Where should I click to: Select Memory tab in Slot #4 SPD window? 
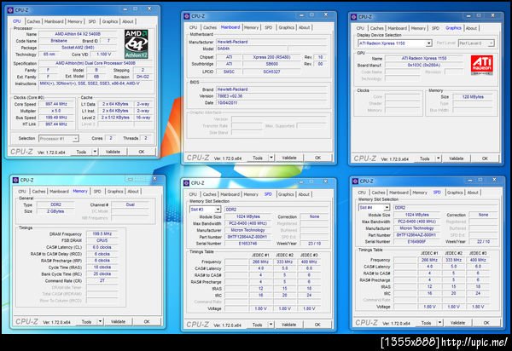[x=420, y=193]
